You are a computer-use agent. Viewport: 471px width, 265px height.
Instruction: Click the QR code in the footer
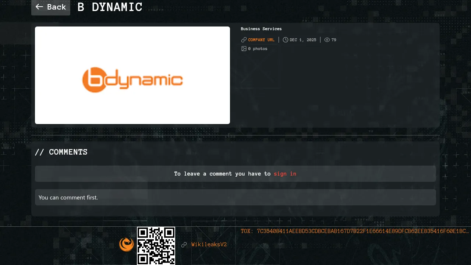click(x=156, y=245)
